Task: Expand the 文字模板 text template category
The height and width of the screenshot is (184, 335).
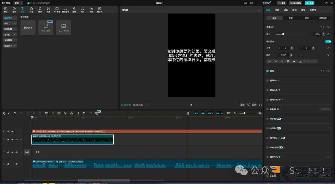Action: click(x=10, y=40)
